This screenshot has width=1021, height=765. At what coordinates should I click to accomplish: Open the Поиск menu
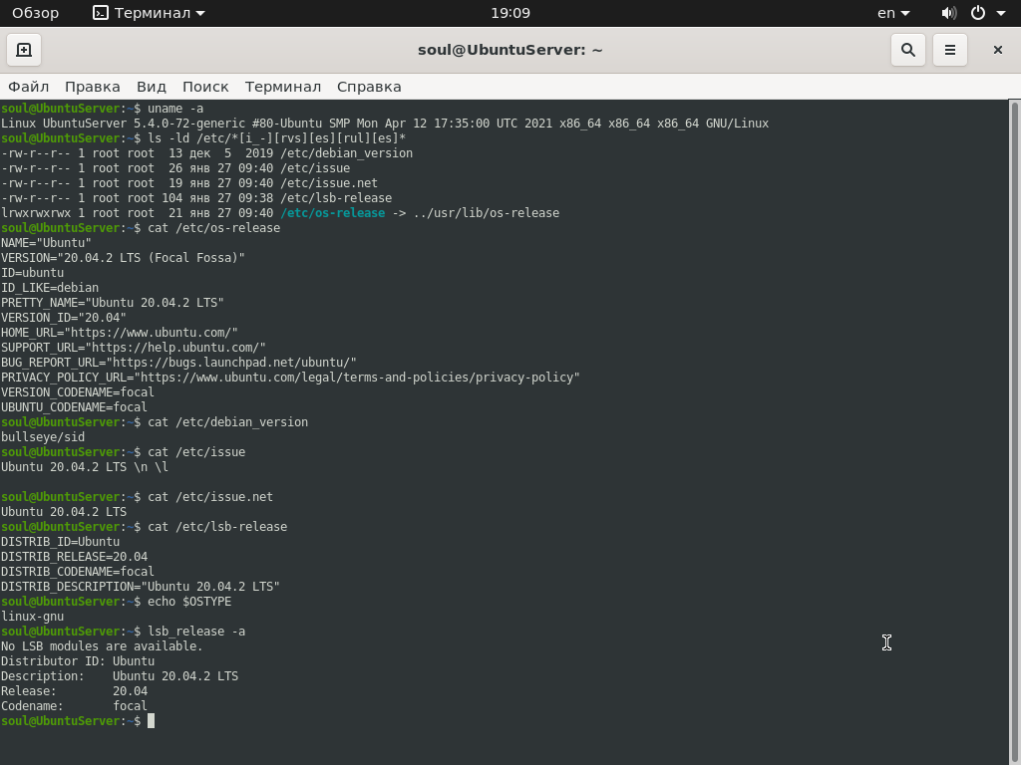[x=205, y=87]
